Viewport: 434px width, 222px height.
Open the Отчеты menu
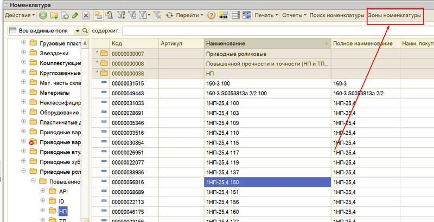[x=294, y=16]
